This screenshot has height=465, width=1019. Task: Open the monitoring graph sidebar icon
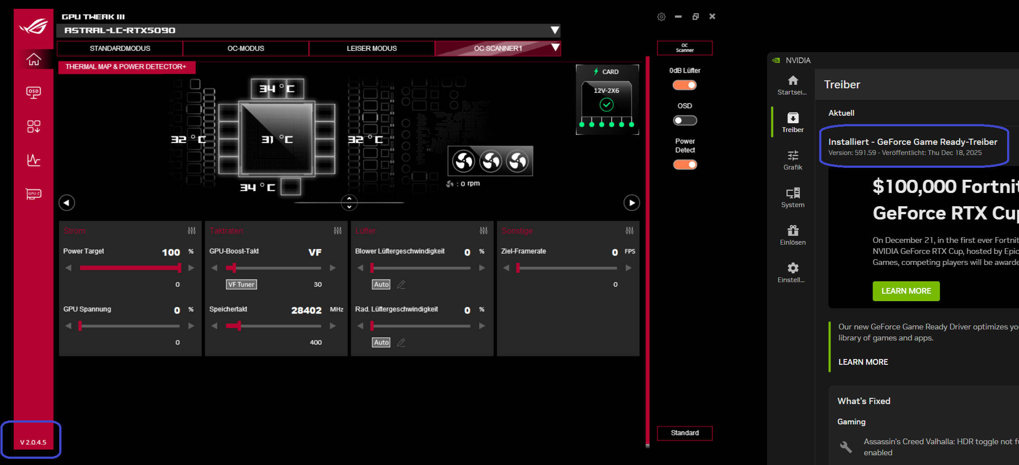click(x=34, y=160)
